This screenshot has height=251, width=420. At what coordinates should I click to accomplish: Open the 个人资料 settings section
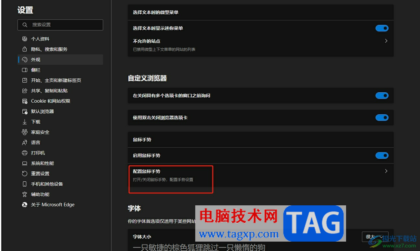tap(40, 39)
